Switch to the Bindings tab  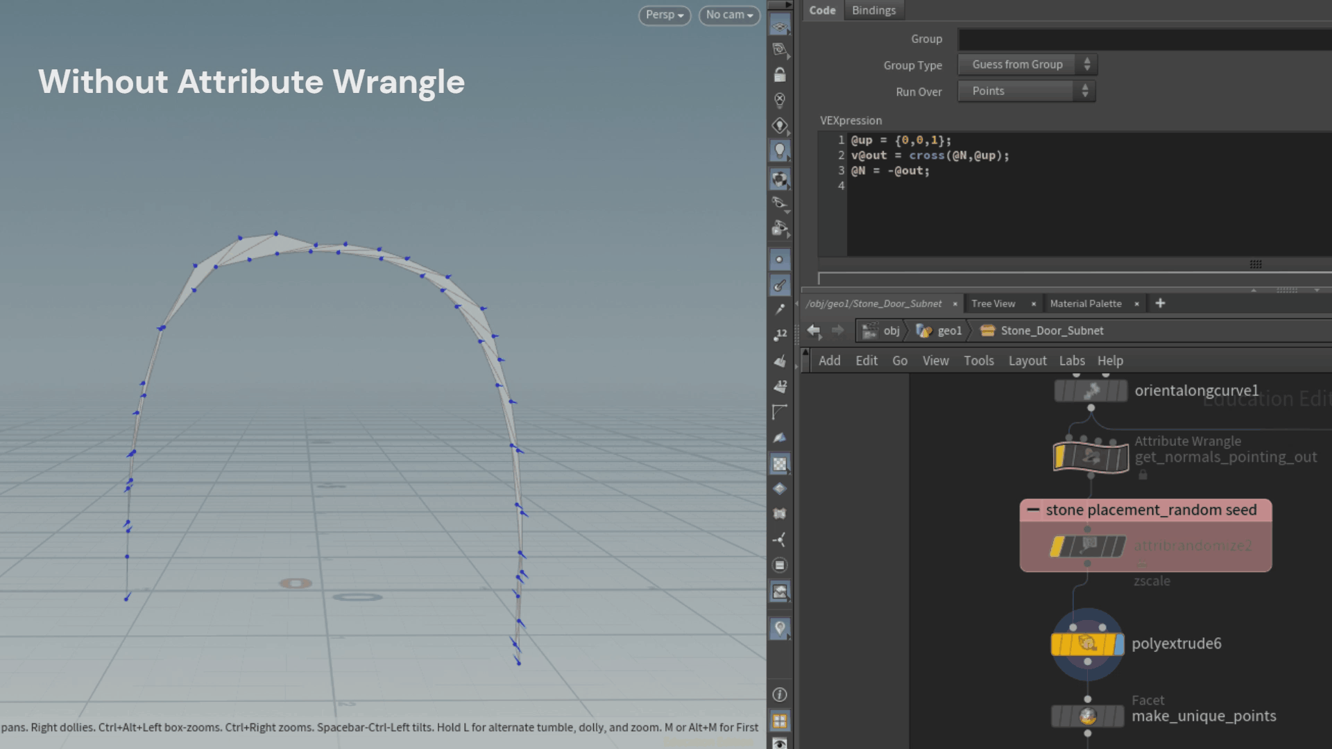[x=873, y=10]
